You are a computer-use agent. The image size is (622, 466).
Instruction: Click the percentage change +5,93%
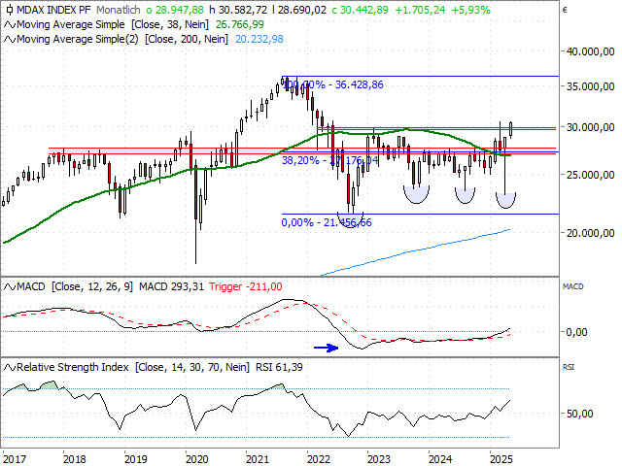(x=470, y=10)
